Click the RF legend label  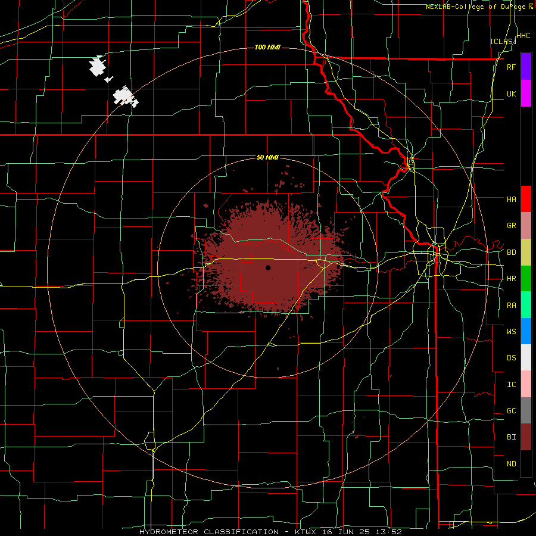[x=511, y=67]
